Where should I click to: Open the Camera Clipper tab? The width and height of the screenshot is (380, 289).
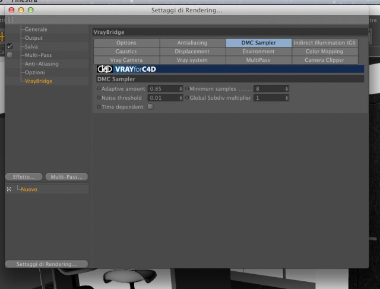pyautogui.click(x=325, y=60)
